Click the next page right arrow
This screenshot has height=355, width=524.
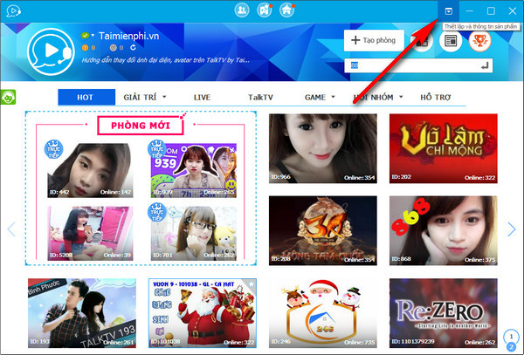[x=512, y=229]
